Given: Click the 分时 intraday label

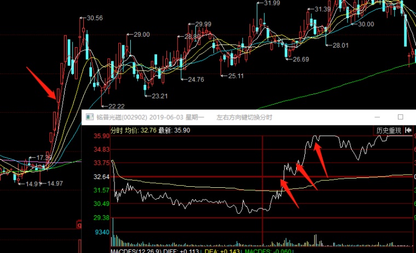Looking at the screenshot, I should [x=117, y=130].
